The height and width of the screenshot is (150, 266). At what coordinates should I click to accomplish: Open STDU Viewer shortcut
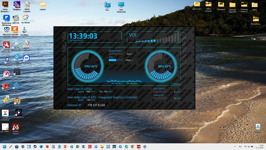click(x=8, y=62)
